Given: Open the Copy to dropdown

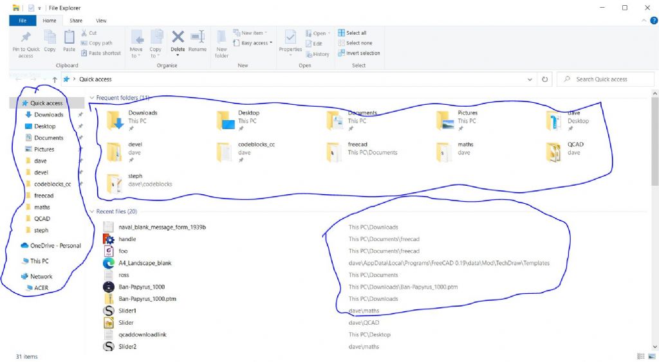Looking at the screenshot, I should tap(156, 44).
